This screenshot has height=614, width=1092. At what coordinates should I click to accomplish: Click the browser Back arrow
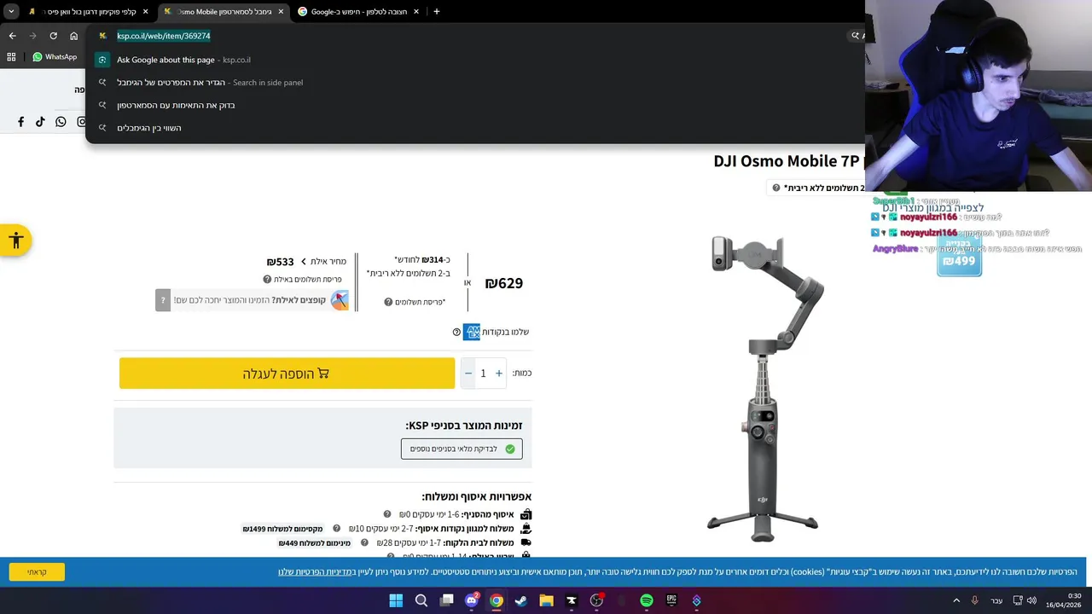pyautogui.click(x=12, y=36)
